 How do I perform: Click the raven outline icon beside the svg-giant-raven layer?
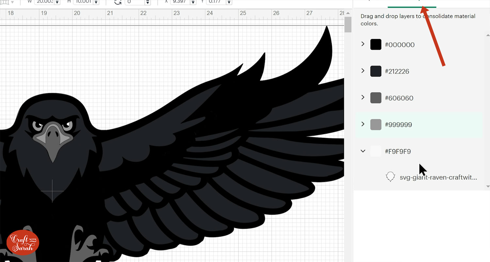click(x=390, y=177)
